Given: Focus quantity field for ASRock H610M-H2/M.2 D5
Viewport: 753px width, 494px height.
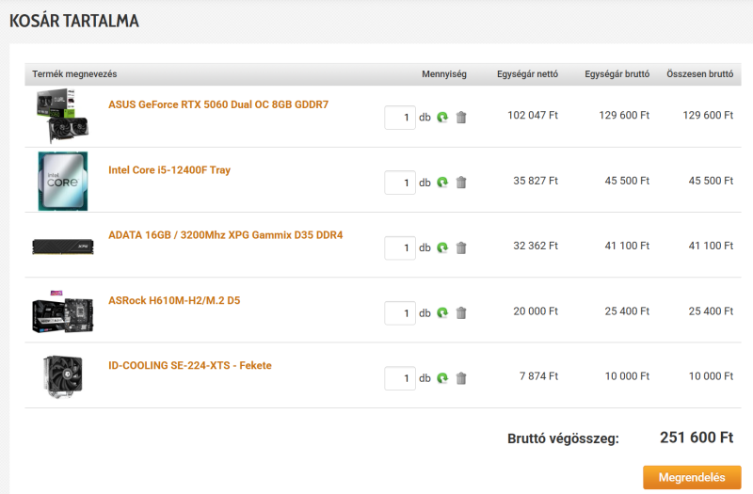Looking at the screenshot, I should click(x=400, y=313).
